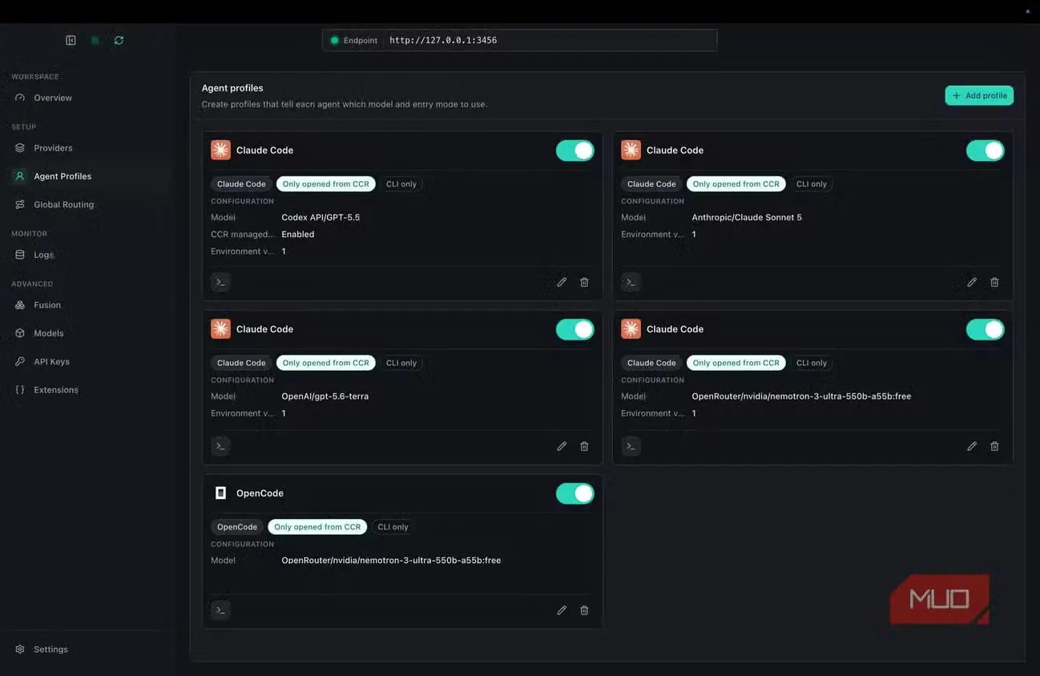Disable the OpenCode profile toggle
Image resolution: width=1040 pixels, height=676 pixels.
[575, 493]
